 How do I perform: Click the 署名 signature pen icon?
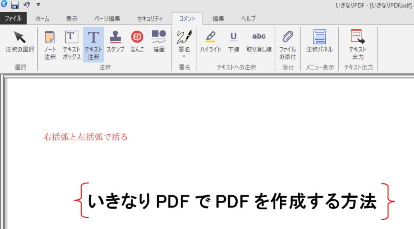[x=184, y=37]
